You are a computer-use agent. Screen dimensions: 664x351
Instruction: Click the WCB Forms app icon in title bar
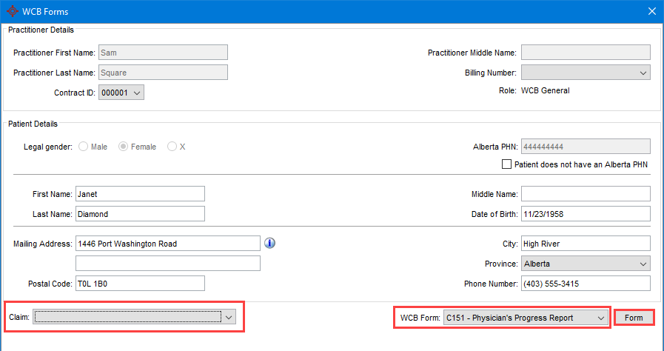tap(12, 11)
